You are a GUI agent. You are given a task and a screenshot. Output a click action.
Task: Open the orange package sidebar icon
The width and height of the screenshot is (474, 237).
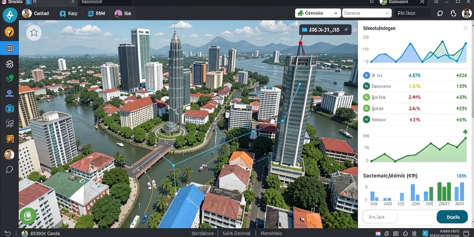pyautogui.click(x=10, y=139)
